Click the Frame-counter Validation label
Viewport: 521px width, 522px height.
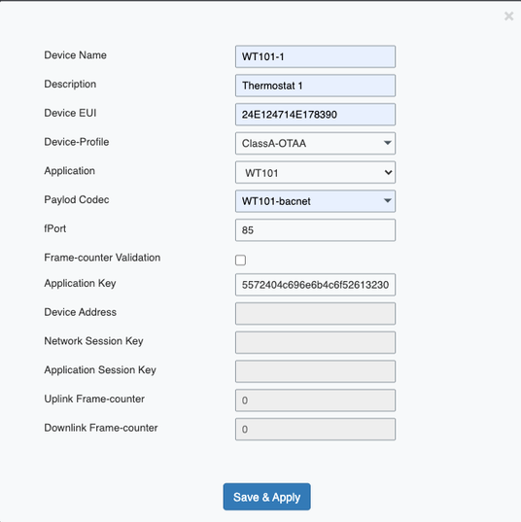point(102,258)
